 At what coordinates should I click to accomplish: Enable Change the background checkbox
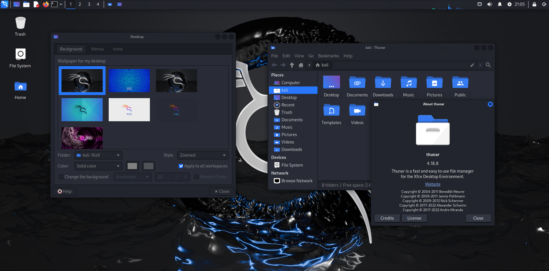pos(61,177)
